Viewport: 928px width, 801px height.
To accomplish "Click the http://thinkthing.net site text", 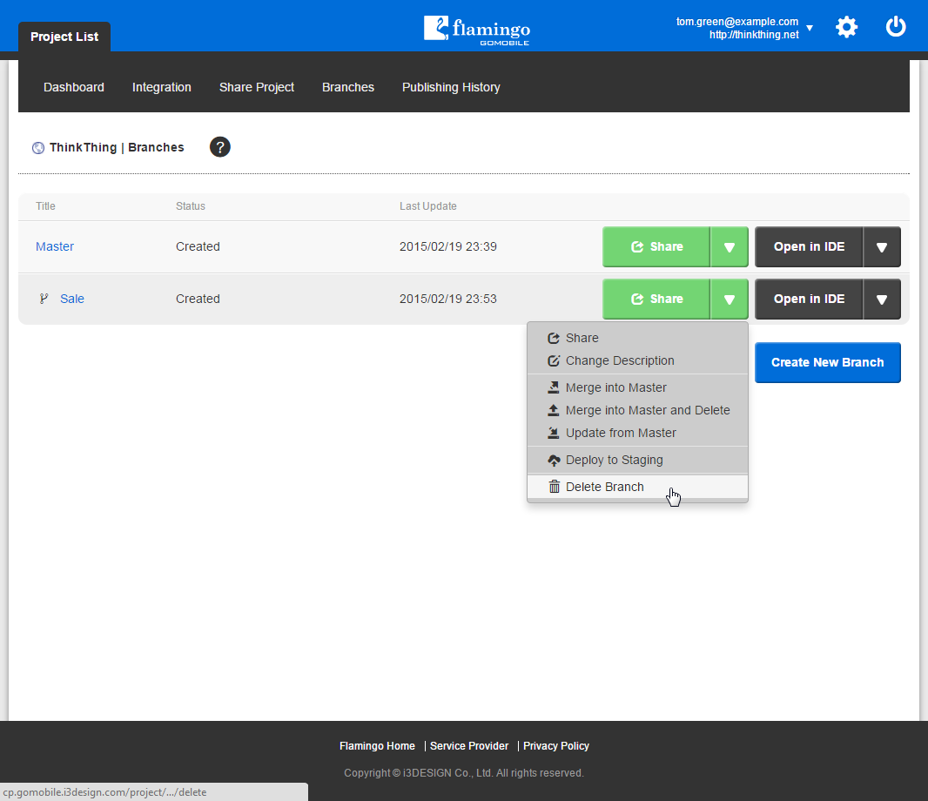I will click(754, 34).
